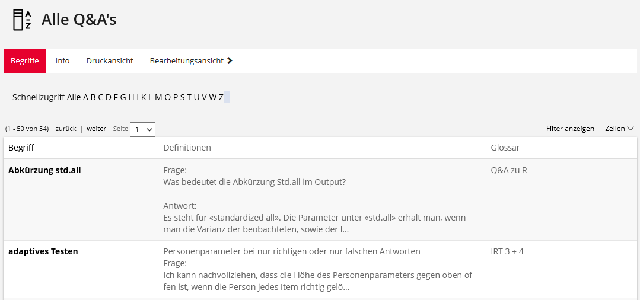
Task: Go to next page with weiter
Action: 97,129
